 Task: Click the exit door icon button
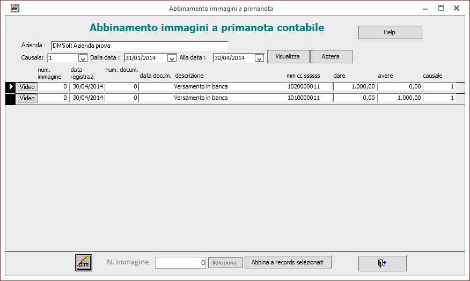click(x=382, y=263)
